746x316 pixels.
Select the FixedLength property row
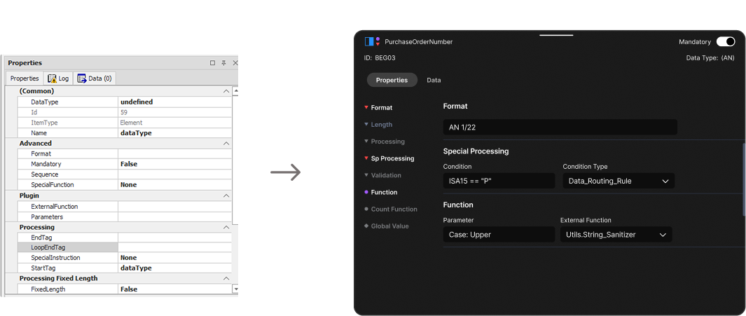point(125,289)
